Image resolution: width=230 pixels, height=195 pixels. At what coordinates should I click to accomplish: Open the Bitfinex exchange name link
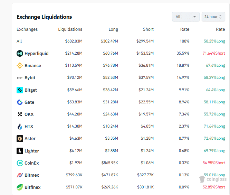pos(32,187)
